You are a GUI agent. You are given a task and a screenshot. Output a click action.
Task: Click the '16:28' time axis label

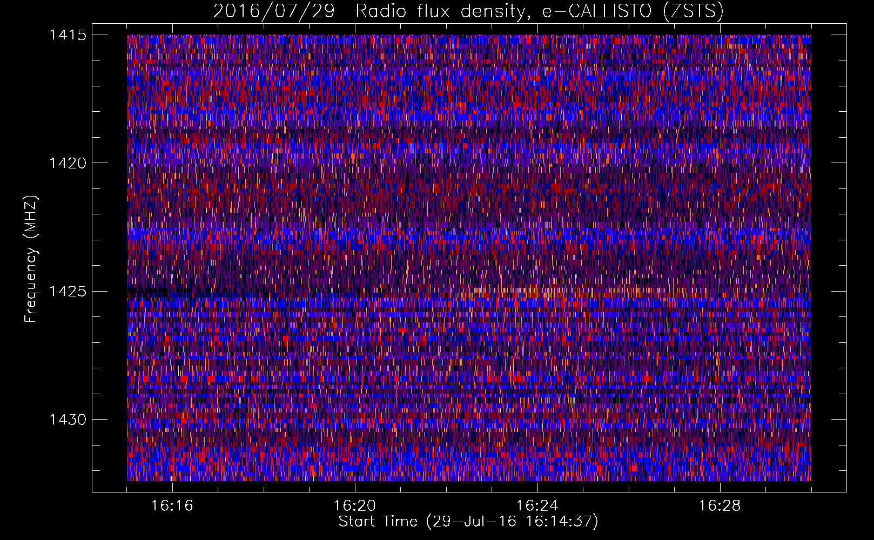(x=720, y=506)
